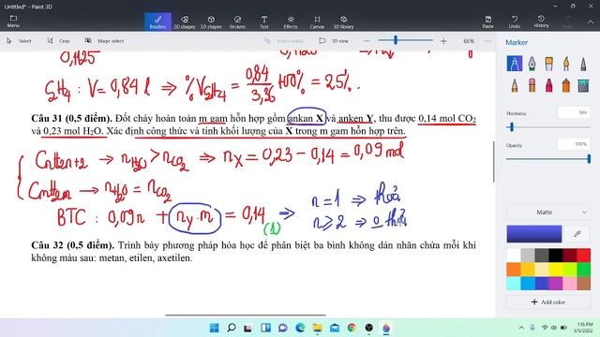Image resolution: width=600 pixels, height=337 pixels.
Task: Open the Menu folder icon
Action: point(13,21)
